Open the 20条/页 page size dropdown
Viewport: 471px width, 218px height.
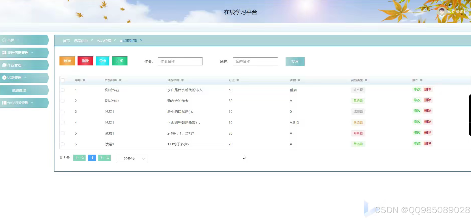pyautogui.click(x=132, y=159)
